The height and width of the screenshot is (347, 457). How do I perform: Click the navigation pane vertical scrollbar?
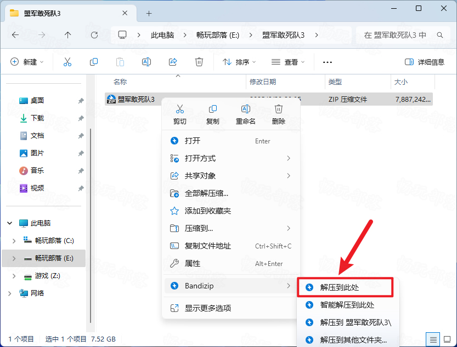coord(91,225)
